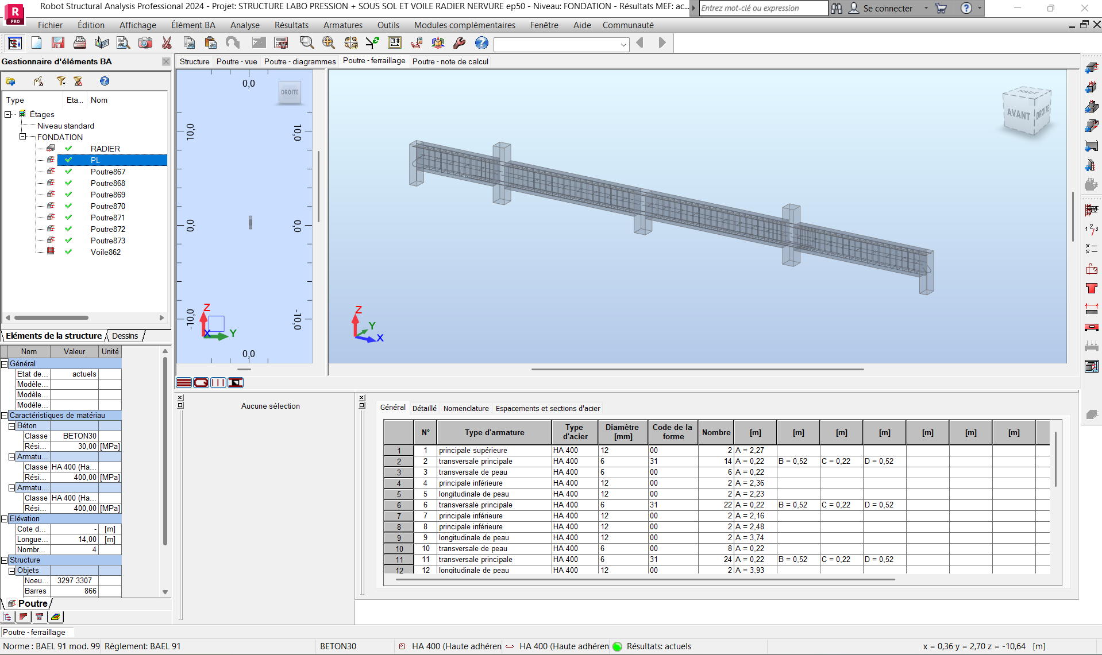Viewport: 1102px width, 655px height.
Task: Collapse the Caractéristiques de matériau section
Action: point(5,415)
